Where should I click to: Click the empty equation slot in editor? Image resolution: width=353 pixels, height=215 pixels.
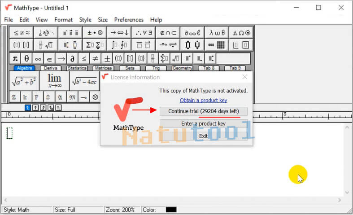pyautogui.click(x=9, y=133)
